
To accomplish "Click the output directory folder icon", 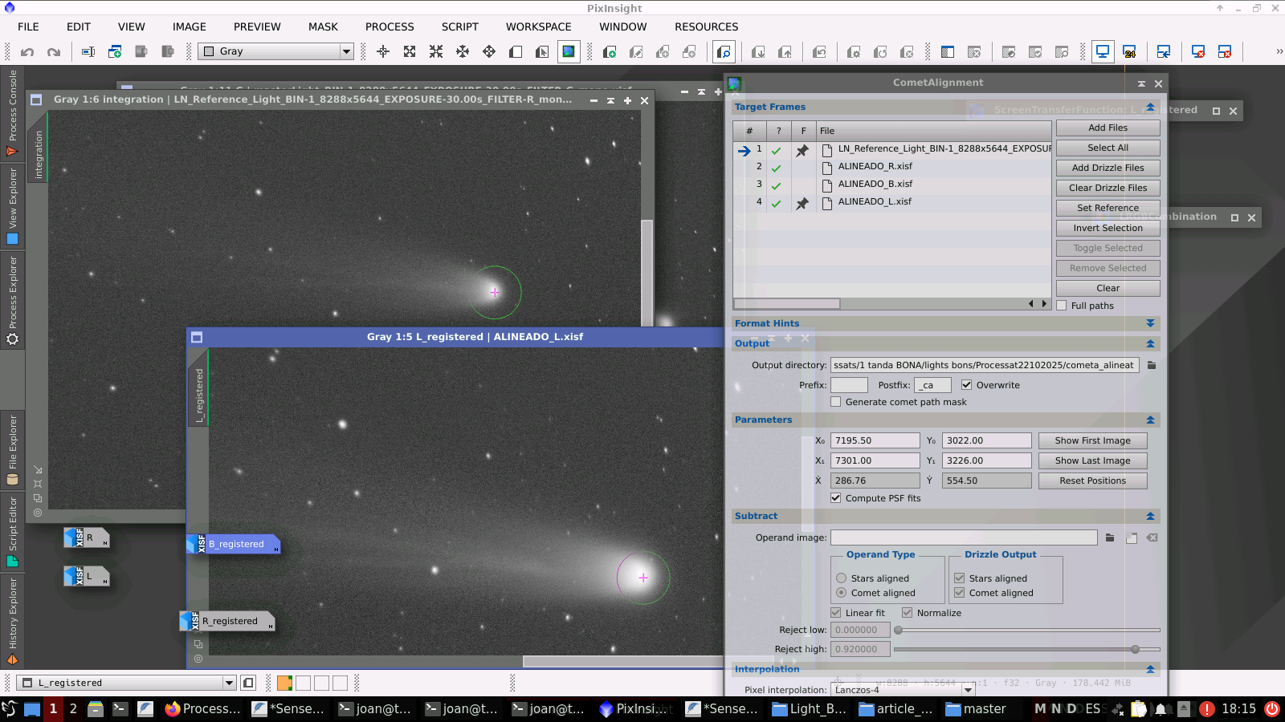I will pyautogui.click(x=1151, y=365).
